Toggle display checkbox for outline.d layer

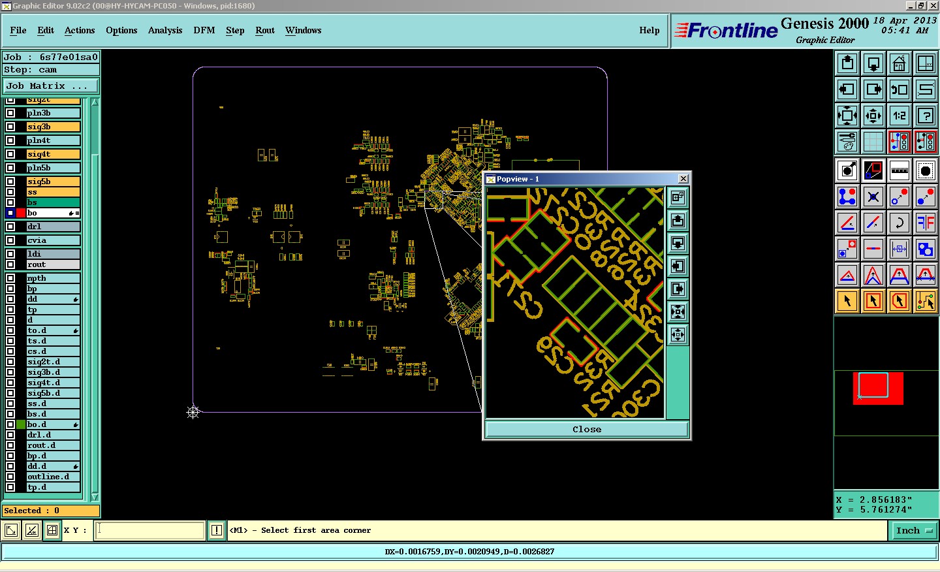pos(10,477)
